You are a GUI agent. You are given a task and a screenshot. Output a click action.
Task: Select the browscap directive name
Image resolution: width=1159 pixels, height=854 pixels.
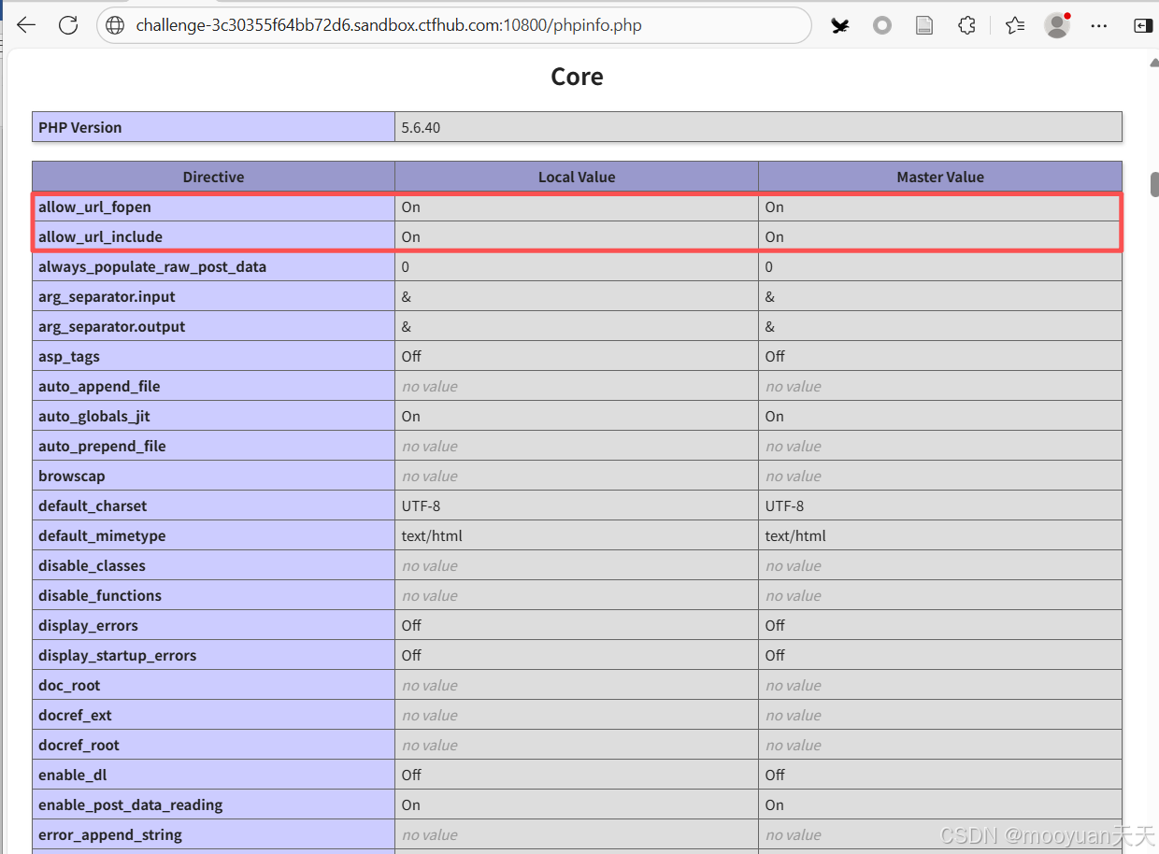point(72,476)
